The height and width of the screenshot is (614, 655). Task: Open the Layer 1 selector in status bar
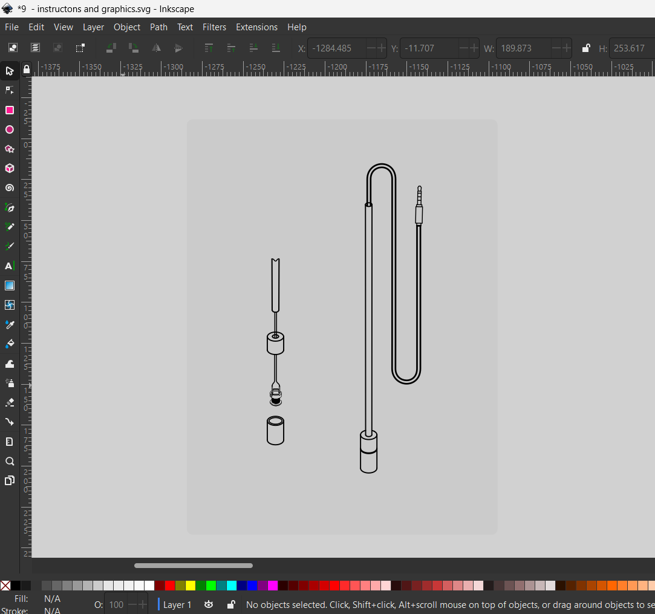(x=177, y=604)
